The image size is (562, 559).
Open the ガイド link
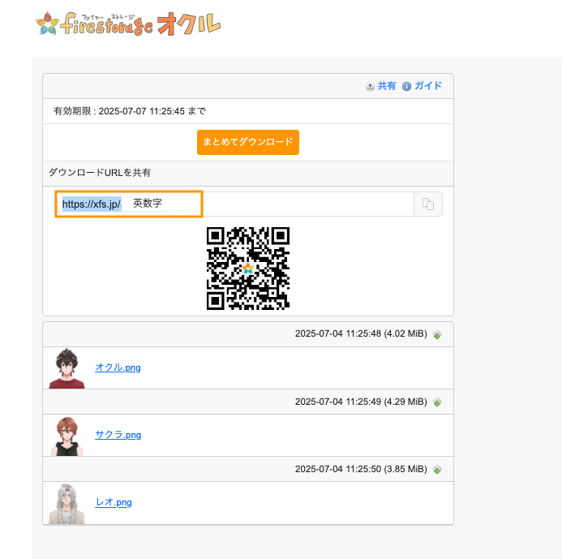tap(428, 86)
